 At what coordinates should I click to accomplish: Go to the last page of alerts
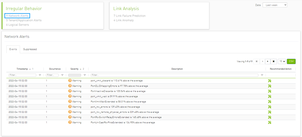coord(274,61)
